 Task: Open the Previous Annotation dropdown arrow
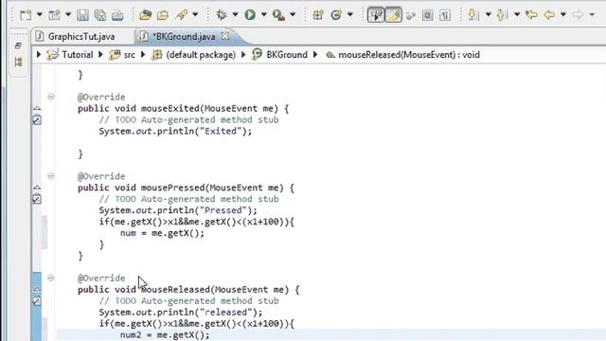[517, 15]
